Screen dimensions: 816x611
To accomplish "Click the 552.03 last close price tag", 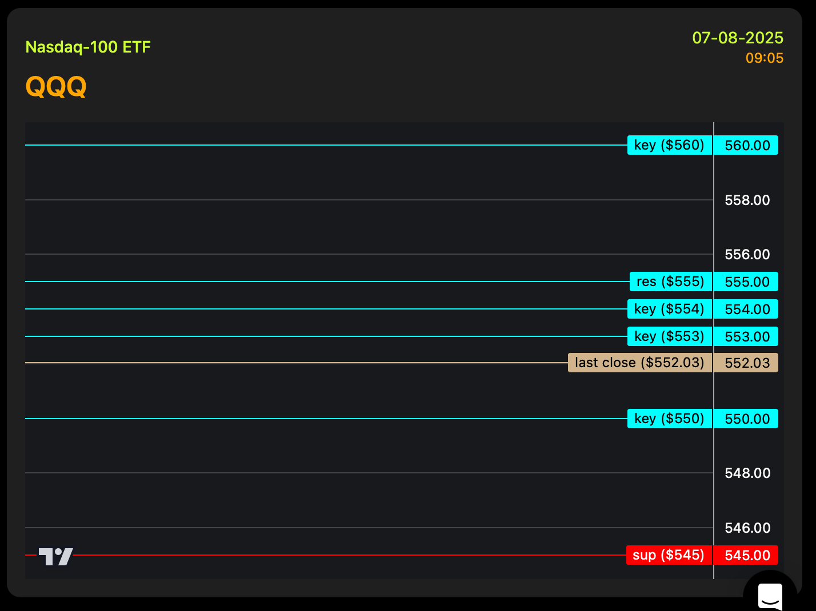I will [746, 363].
